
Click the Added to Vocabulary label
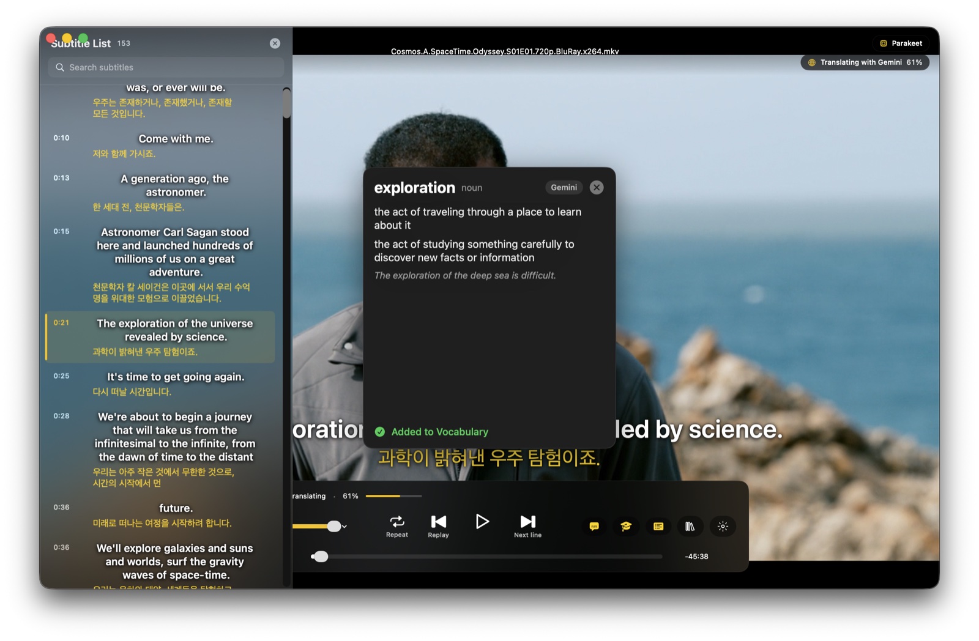click(x=440, y=432)
